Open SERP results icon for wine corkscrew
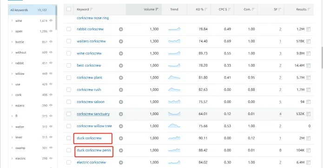The height and width of the screenshot is (168, 323). tap(308, 53)
